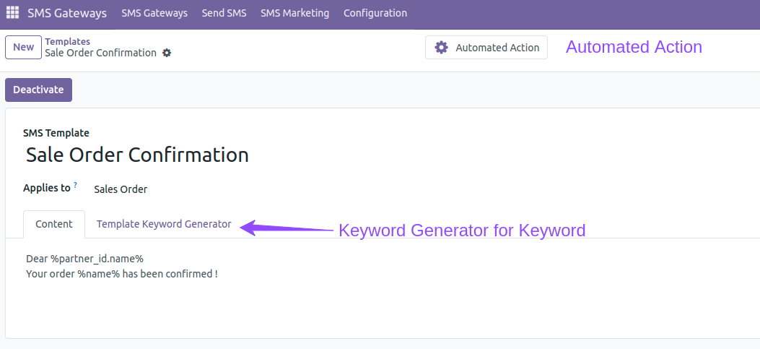This screenshot has height=349, width=760.
Task: Click the order confirmed message line
Action: [x=122, y=274]
